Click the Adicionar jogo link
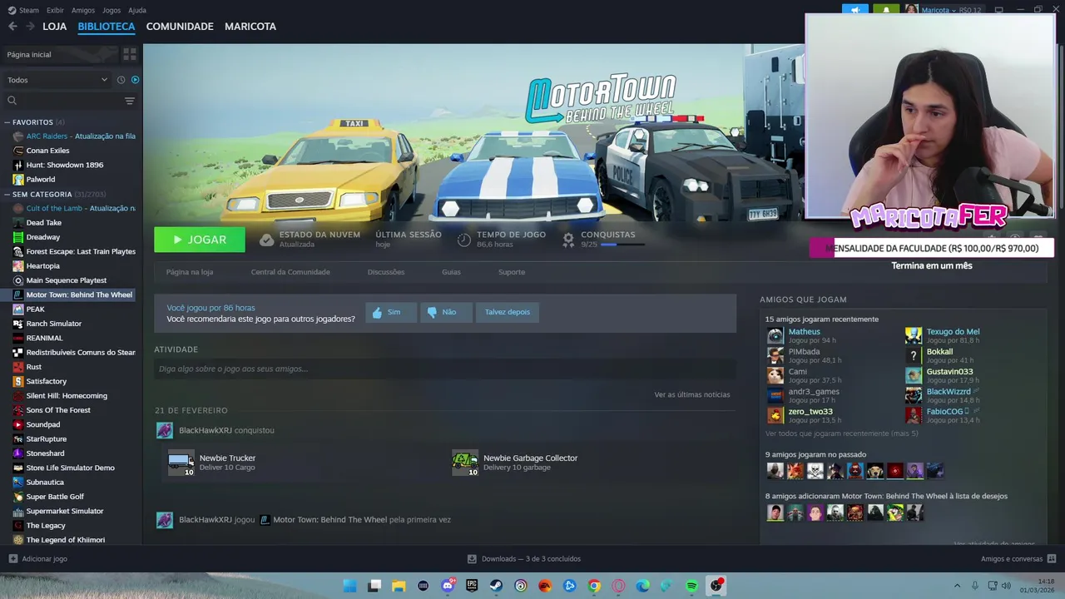 [x=44, y=559]
